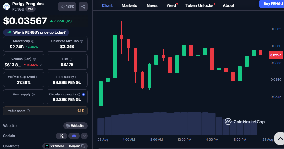Click the first volume bar at 23 Aug
The width and height of the screenshot is (284, 149).
point(101,127)
